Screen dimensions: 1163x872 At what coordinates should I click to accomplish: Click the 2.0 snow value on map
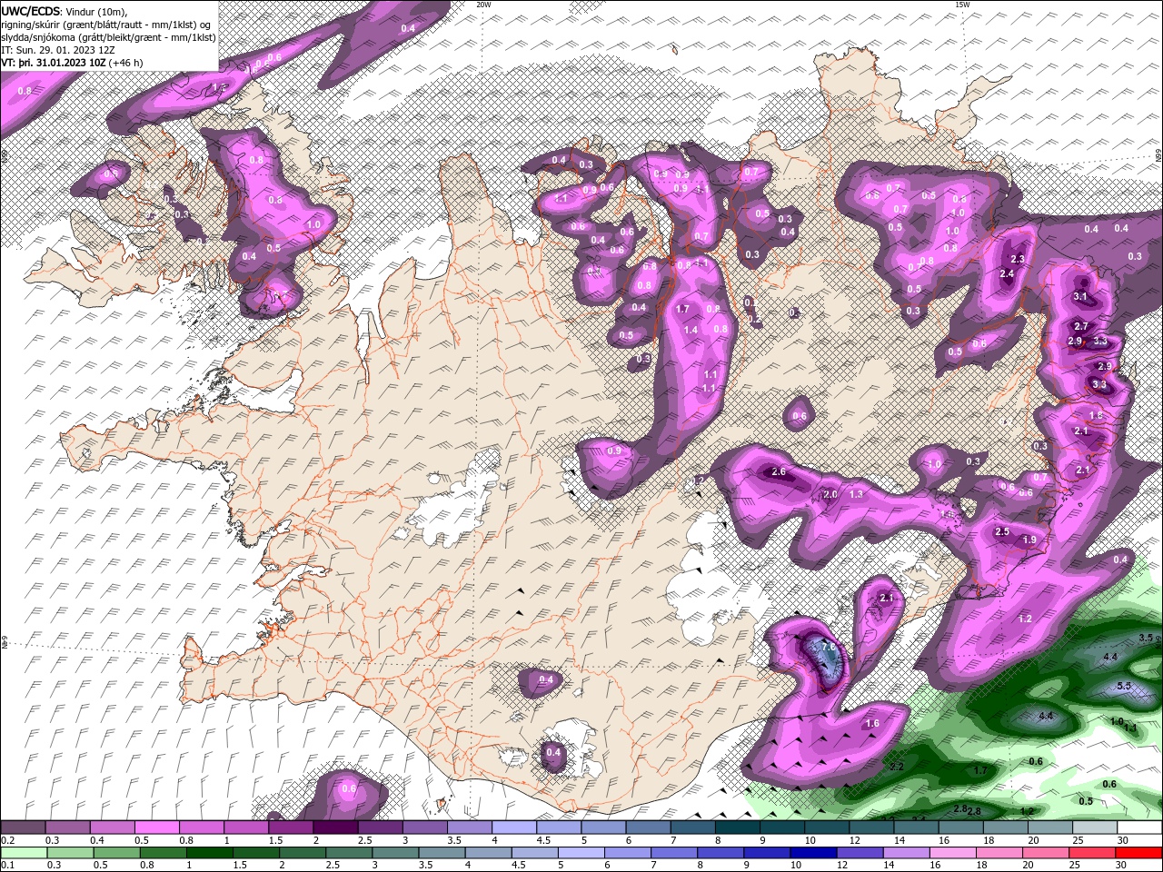tap(830, 495)
